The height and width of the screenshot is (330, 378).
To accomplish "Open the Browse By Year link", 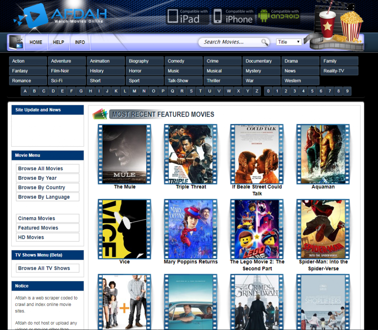I will tap(48, 178).
